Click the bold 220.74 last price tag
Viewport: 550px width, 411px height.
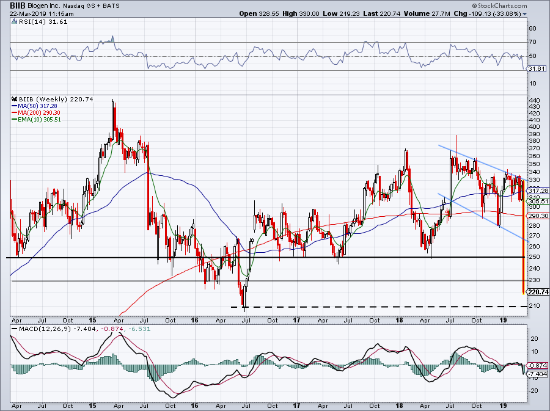coord(538,292)
